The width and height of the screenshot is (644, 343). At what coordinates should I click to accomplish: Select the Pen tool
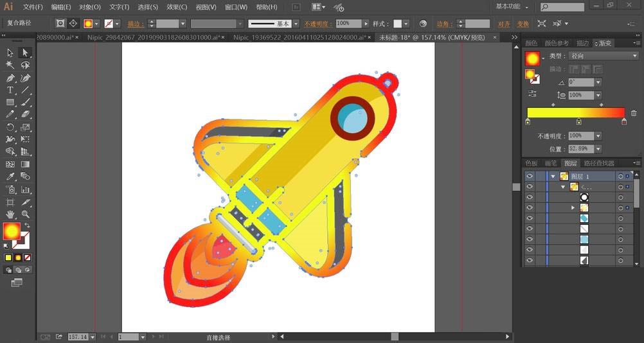(10, 78)
